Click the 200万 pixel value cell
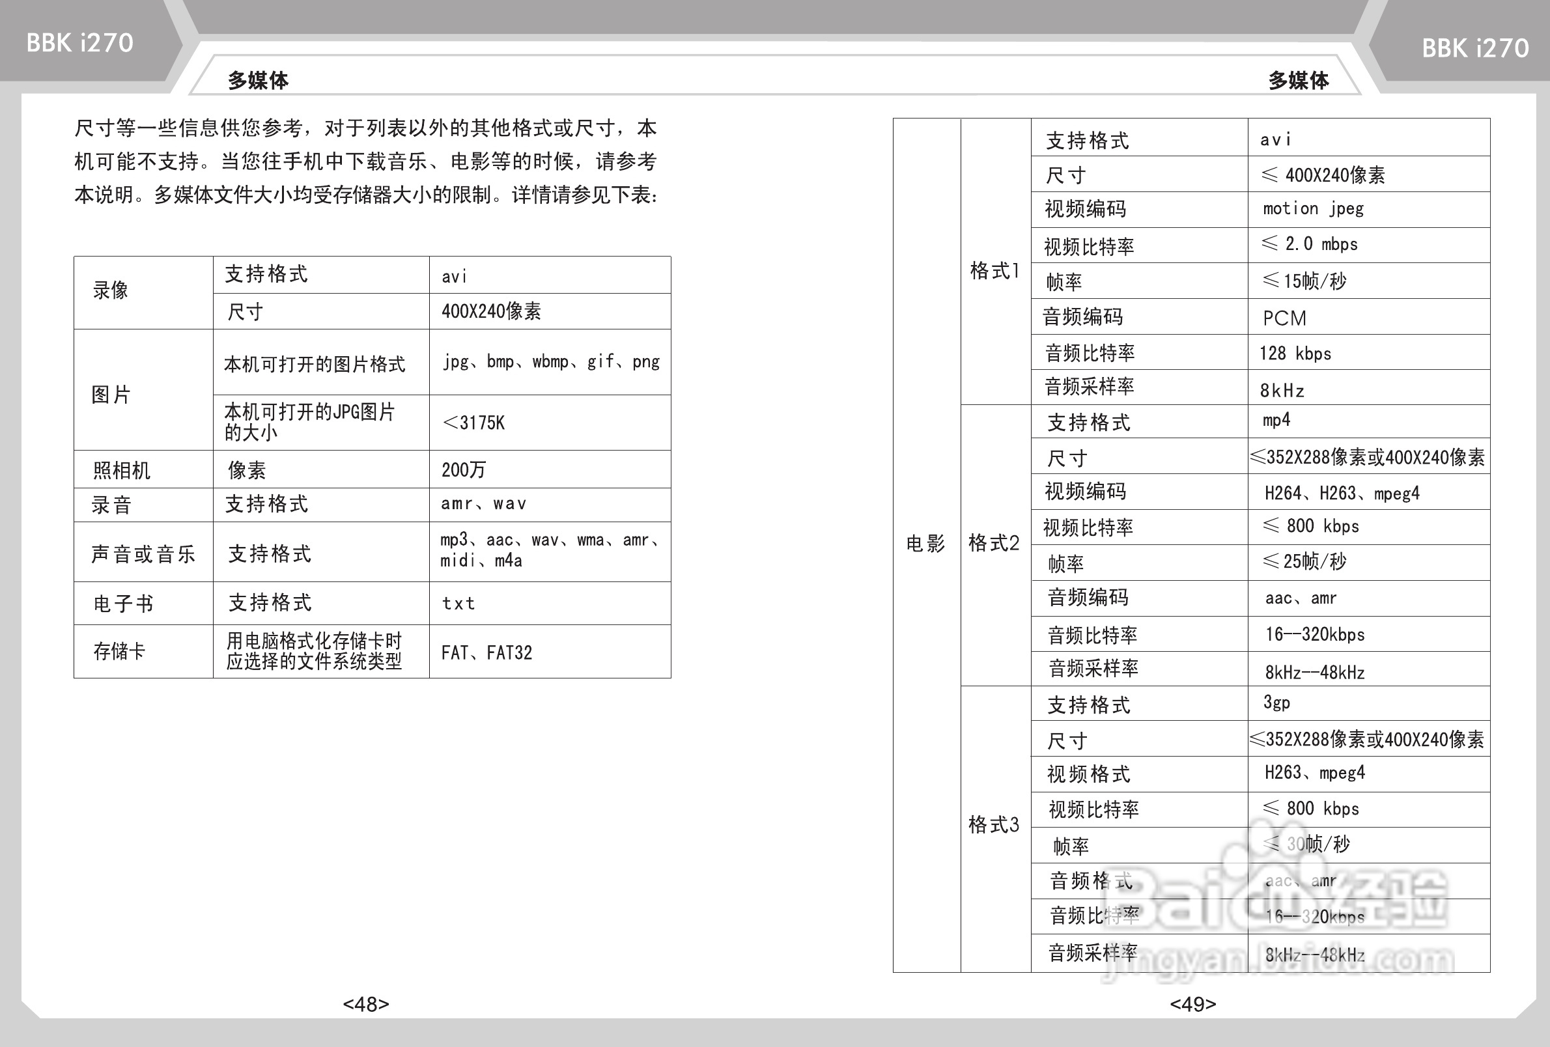Image resolution: width=1550 pixels, height=1047 pixels. (x=464, y=469)
